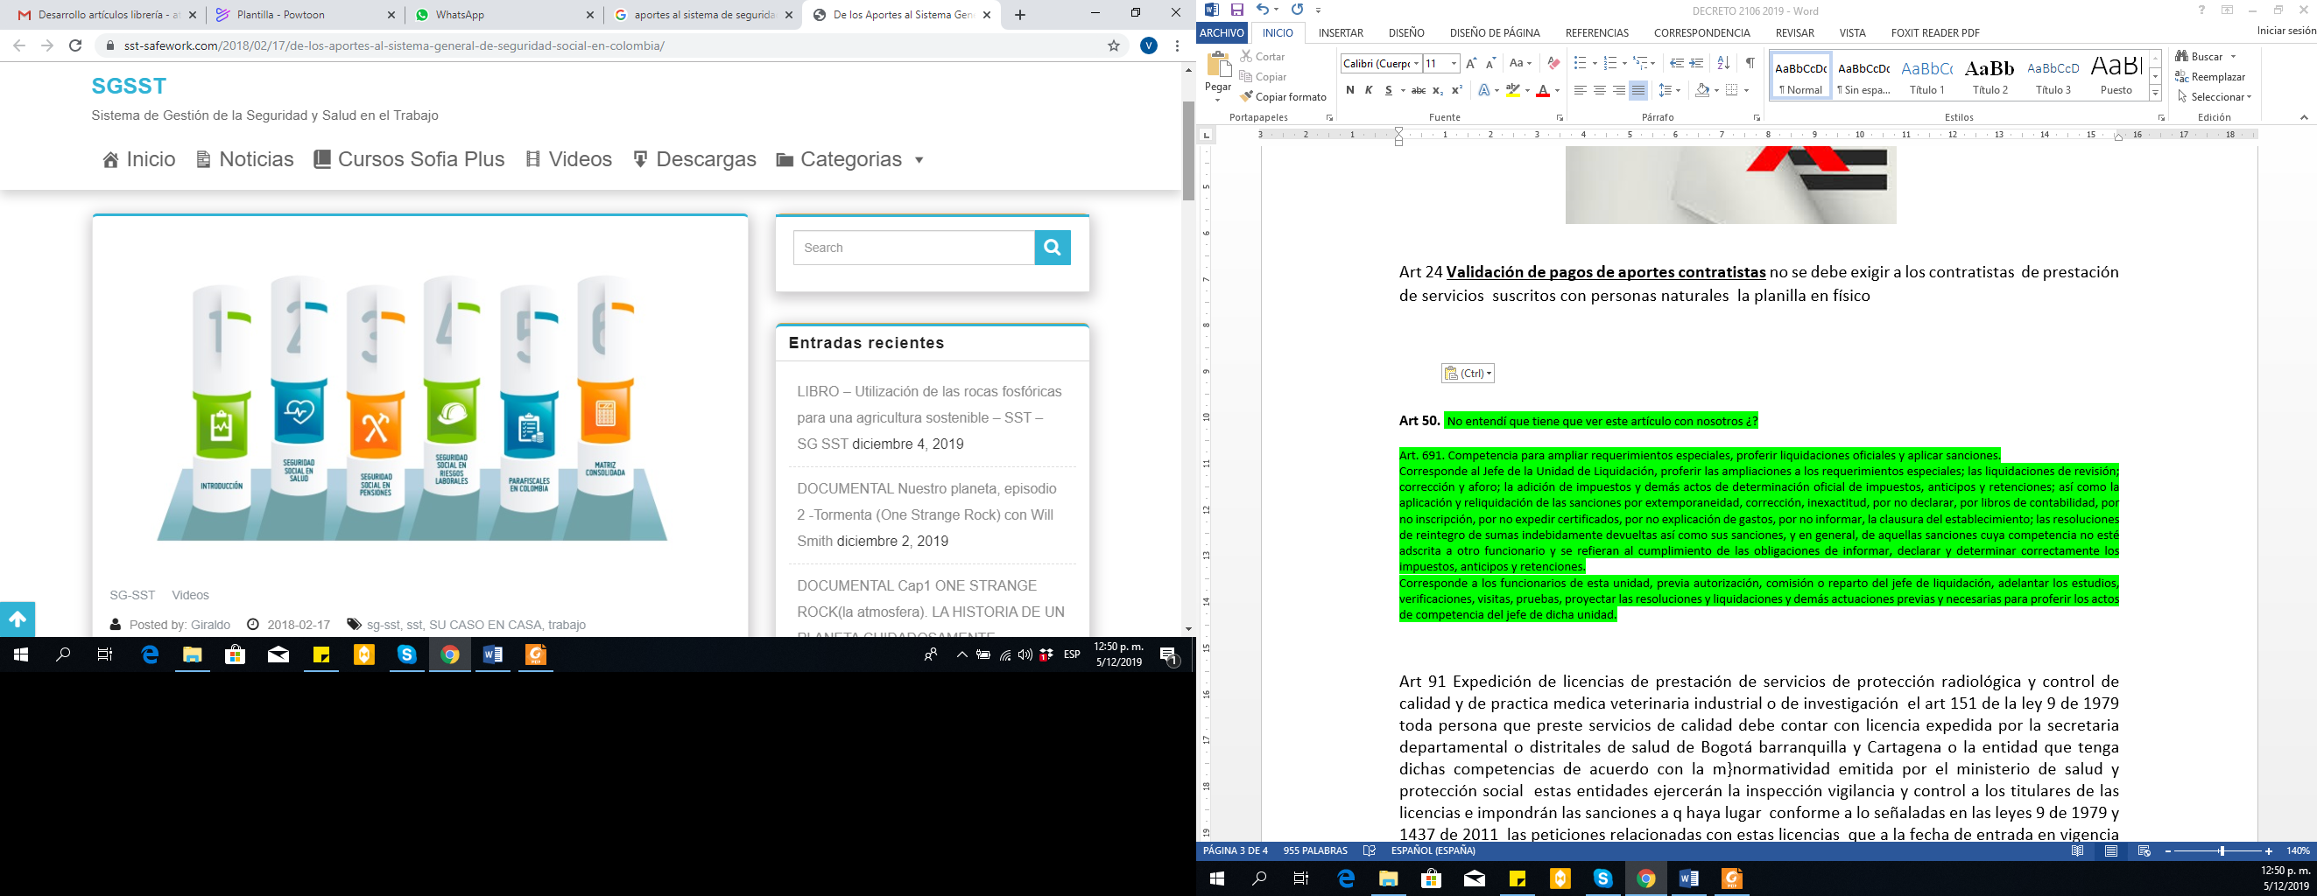The width and height of the screenshot is (2317, 896).
Task: Save the document with the floppy disk icon
Action: pyautogui.click(x=1236, y=10)
